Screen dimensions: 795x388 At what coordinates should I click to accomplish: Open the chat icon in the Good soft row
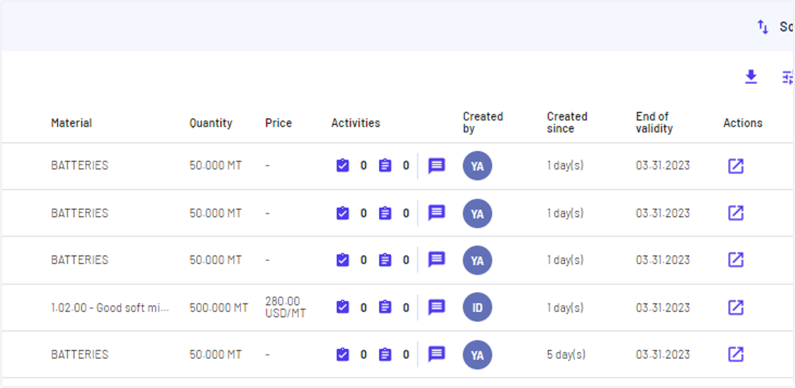tap(437, 307)
